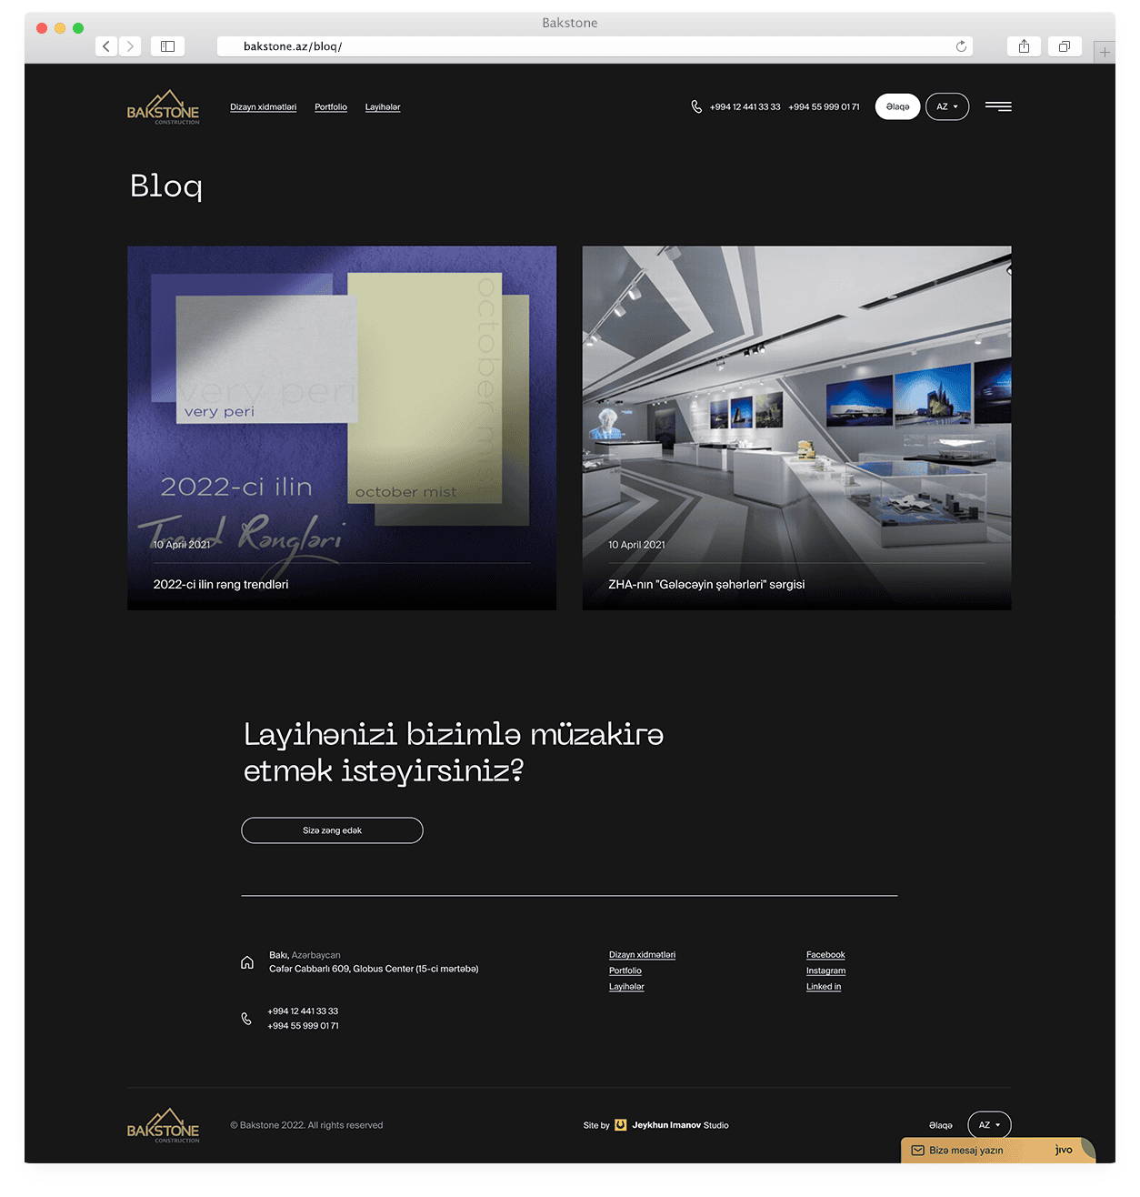Click the jivo logo on the chat widget
This screenshot has height=1197, width=1140.
(1064, 1150)
